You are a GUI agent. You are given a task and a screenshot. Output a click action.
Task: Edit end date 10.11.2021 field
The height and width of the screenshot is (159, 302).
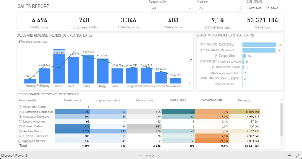tap(272, 8)
